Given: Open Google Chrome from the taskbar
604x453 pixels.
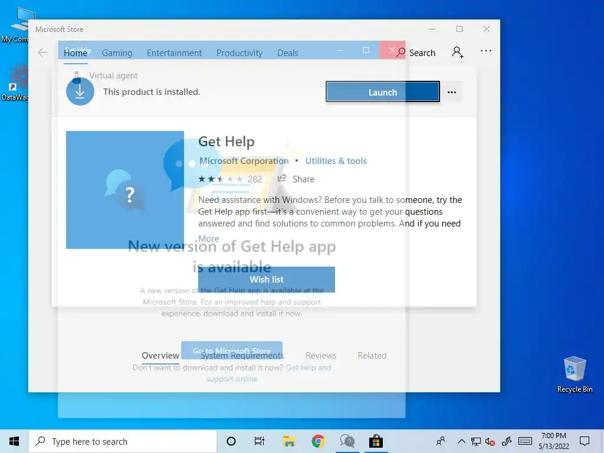Looking at the screenshot, I should pos(318,441).
